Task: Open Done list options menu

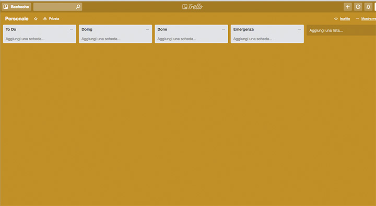Action: [x=224, y=29]
